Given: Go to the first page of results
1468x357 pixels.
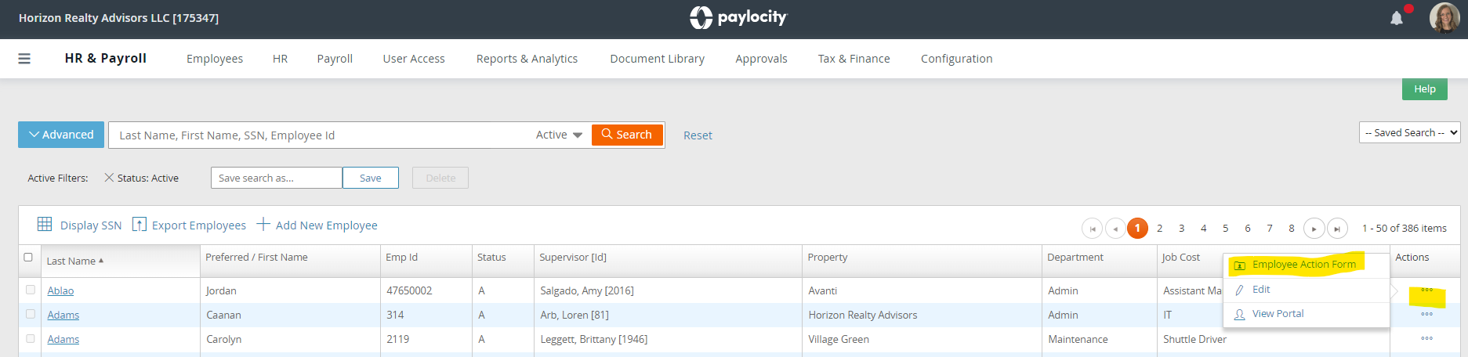Looking at the screenshot, I should click(x=1092, y=229).
